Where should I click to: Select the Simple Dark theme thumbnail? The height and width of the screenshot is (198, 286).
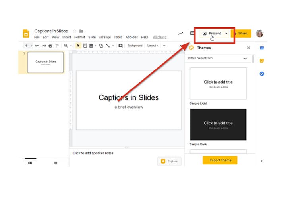coord(218,124)
